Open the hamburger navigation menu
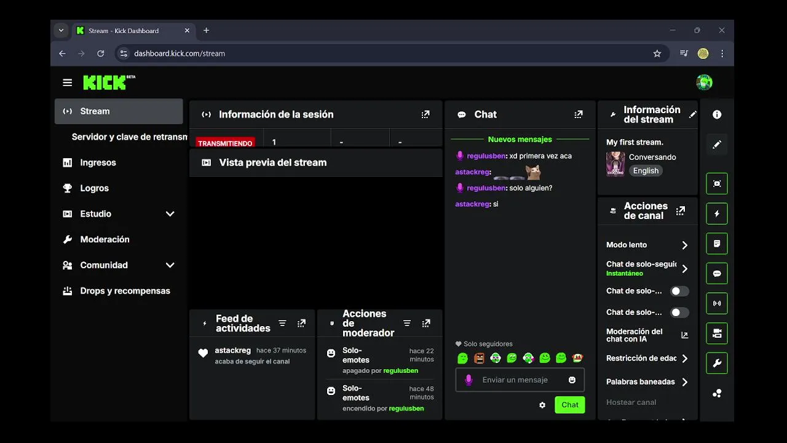This screenshot has width=787, height=443. (67, 82)
